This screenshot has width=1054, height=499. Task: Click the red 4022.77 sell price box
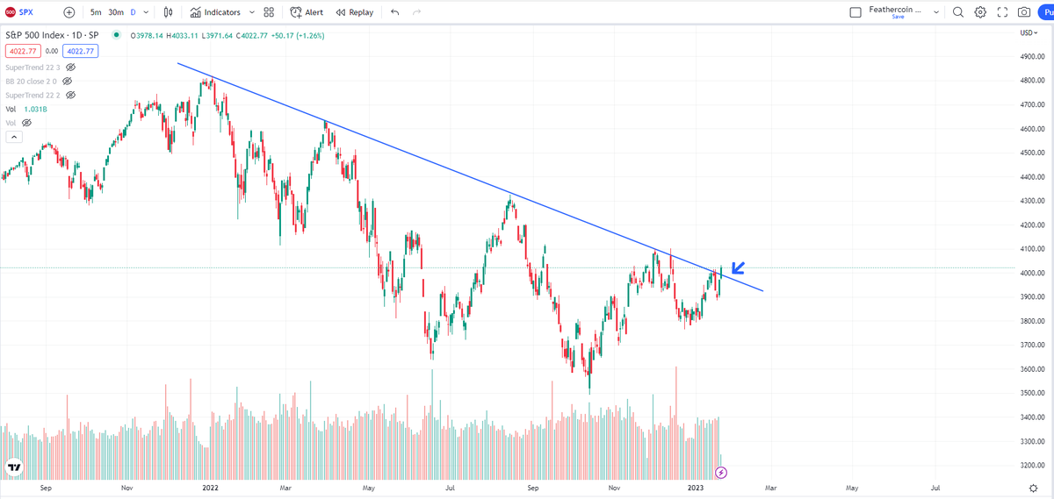coord(23,51)
